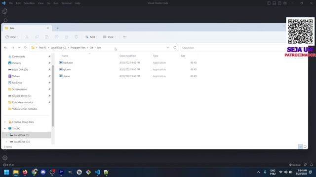The height and width of the screenshot is (177, 316).
Task: Open the Terminal menu in VS Code
Action: pyautogui.click(x=66, y=3)
